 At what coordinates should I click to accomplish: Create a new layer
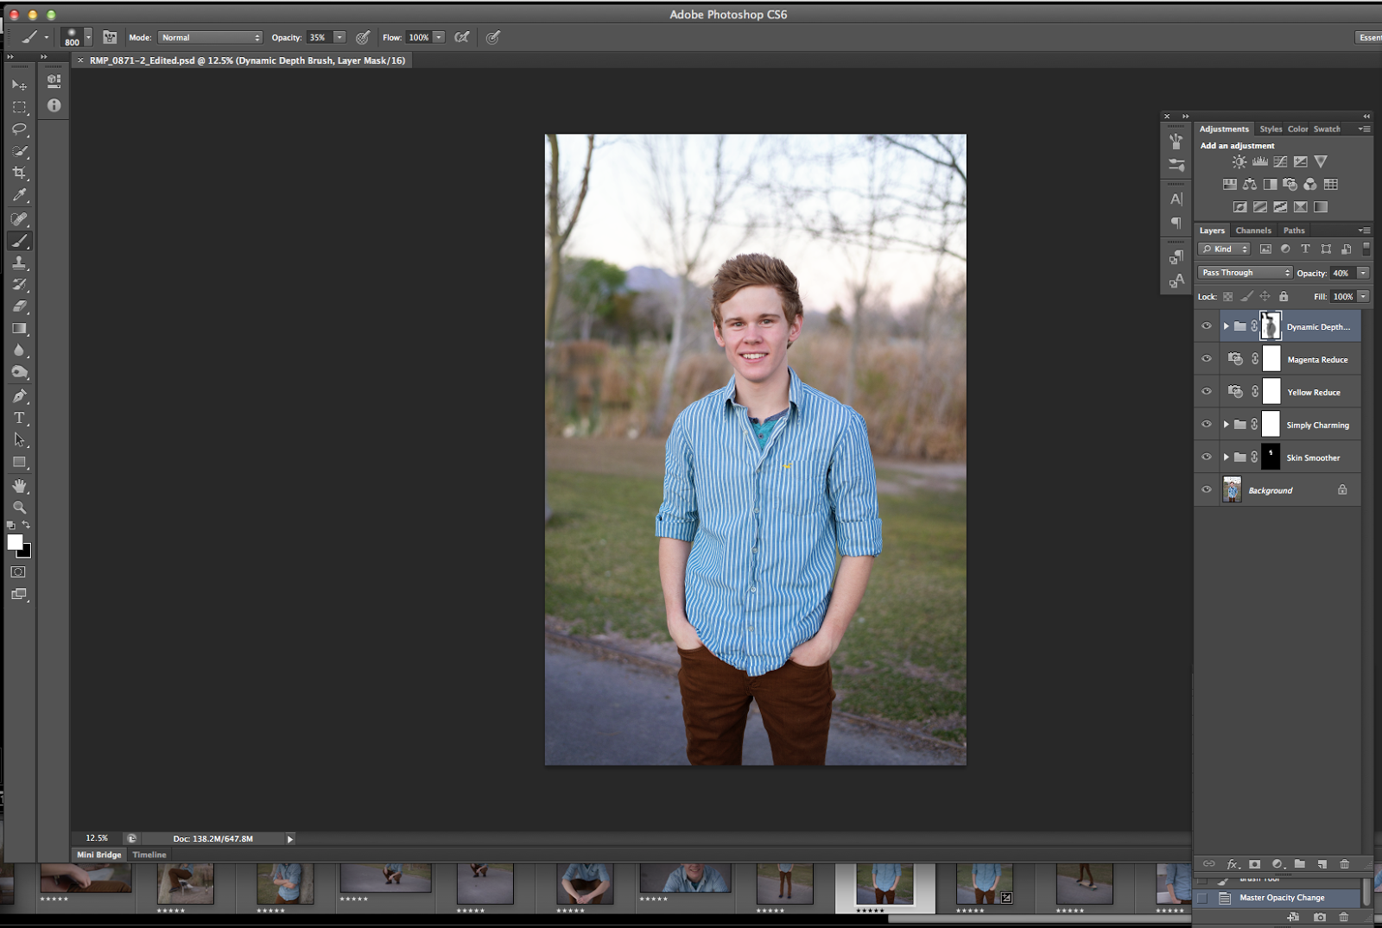click(1322, 864)
